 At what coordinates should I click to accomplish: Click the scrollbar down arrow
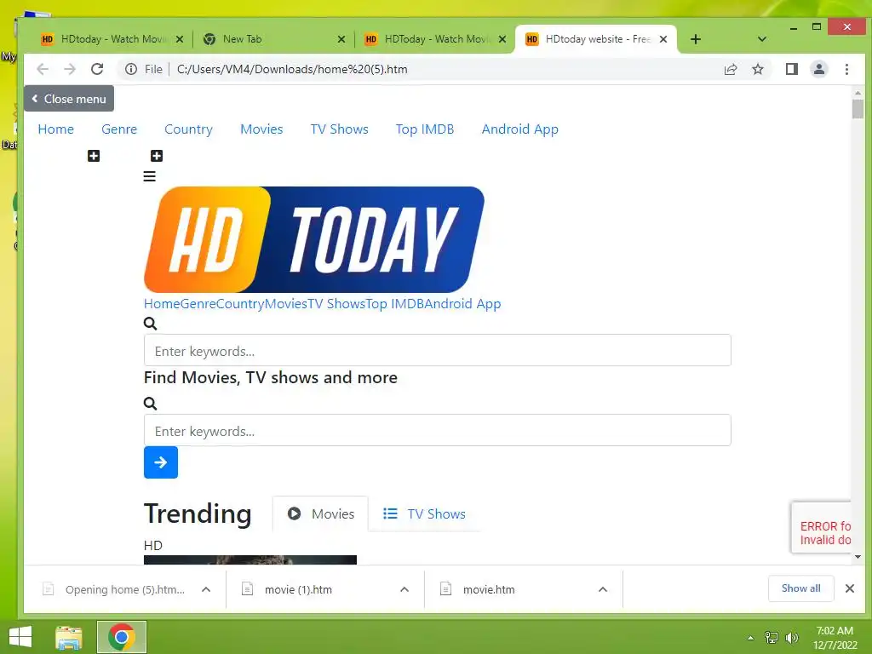coord(858,557)
